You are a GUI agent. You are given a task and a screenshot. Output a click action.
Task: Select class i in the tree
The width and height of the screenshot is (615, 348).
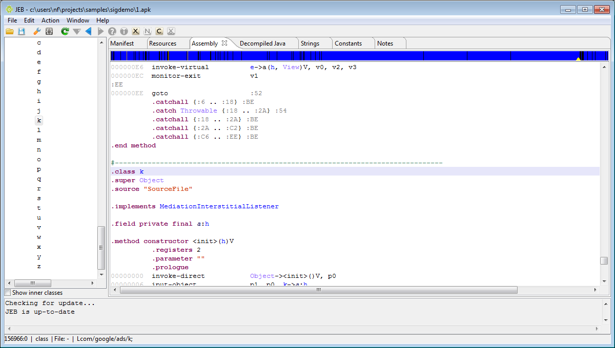39,101
